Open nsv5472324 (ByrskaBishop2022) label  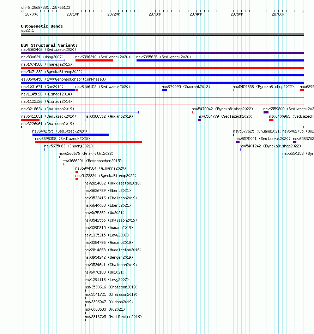click(x=106, y=176)
